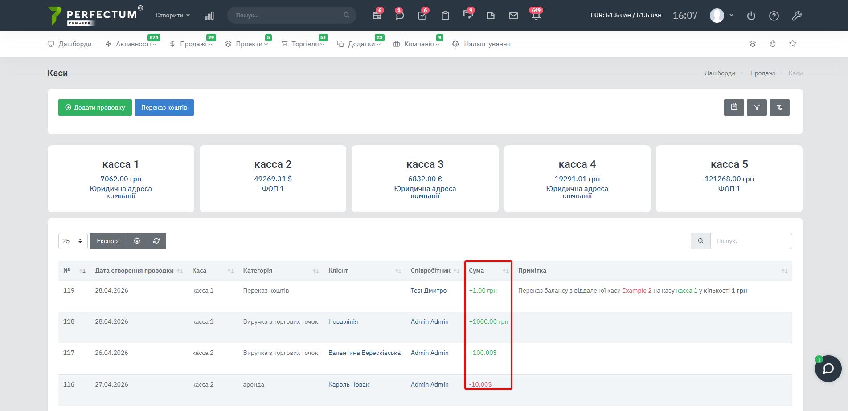Click the star favorites icon
848x411 pixels.
(793, 44)
